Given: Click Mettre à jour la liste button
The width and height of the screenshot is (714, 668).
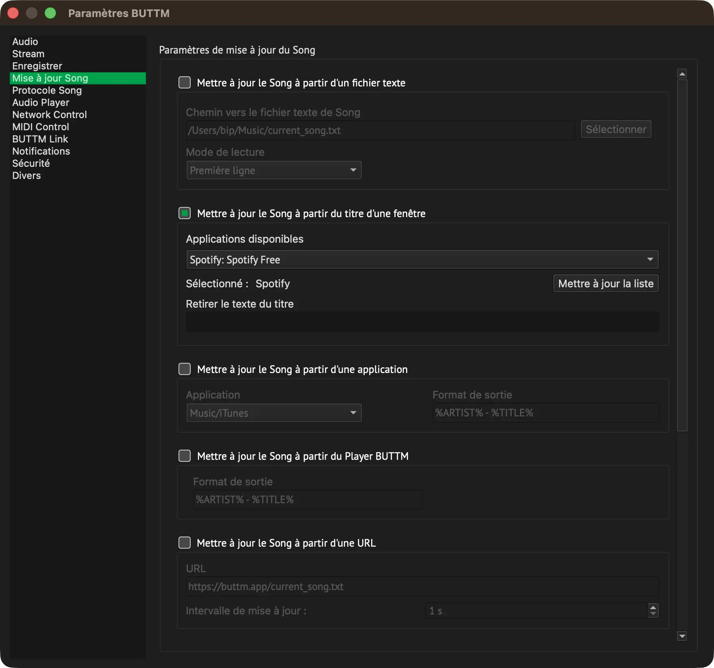Looking at the screenshot, I should [606, 283].
